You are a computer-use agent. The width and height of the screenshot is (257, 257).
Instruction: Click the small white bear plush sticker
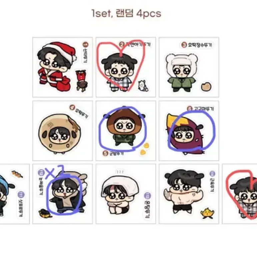point(143,86)
